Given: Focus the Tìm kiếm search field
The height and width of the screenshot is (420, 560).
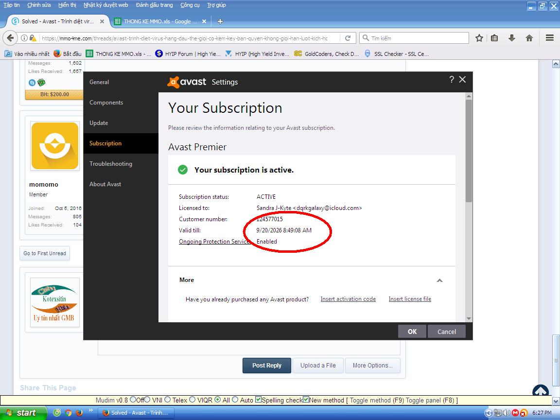Looking at the screenshot, I should pyautogui.click(x=414, y=38).
